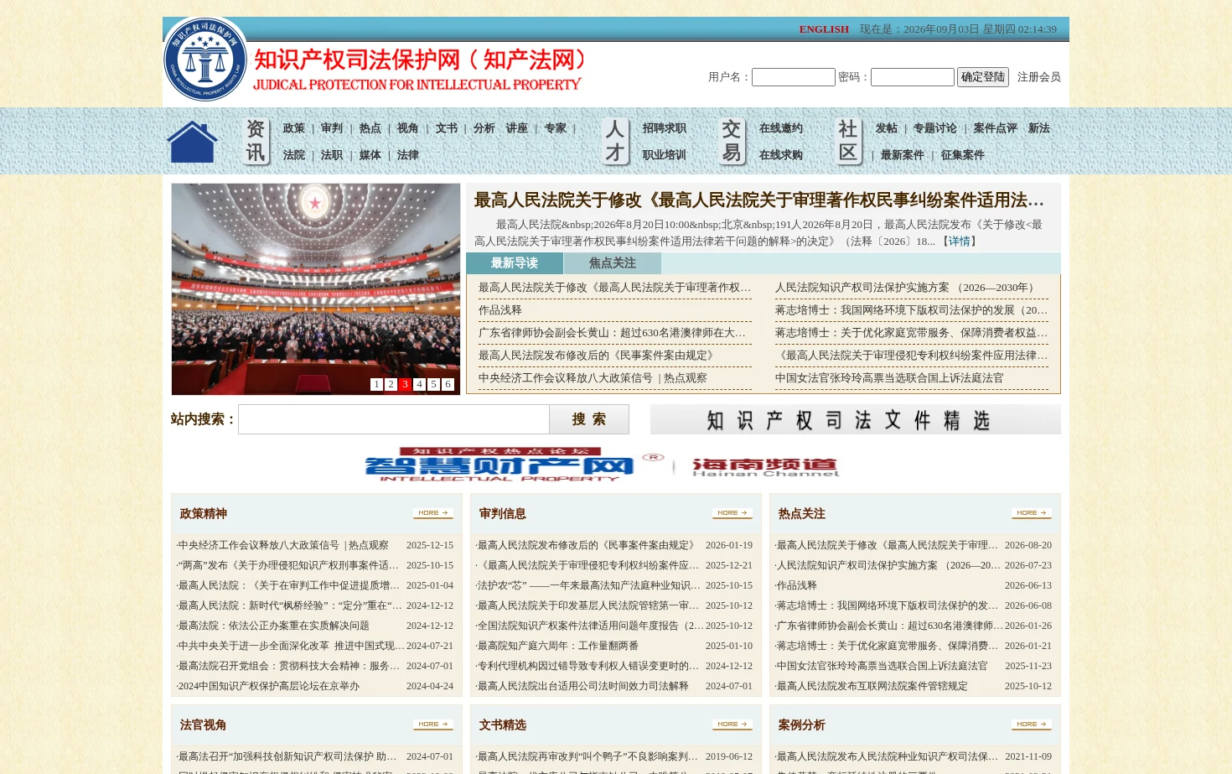The width and height of the screenshot is (1232, 774).
Task: Open 最高人民法院出台适用公司法 article
Action: coord(582,686)
